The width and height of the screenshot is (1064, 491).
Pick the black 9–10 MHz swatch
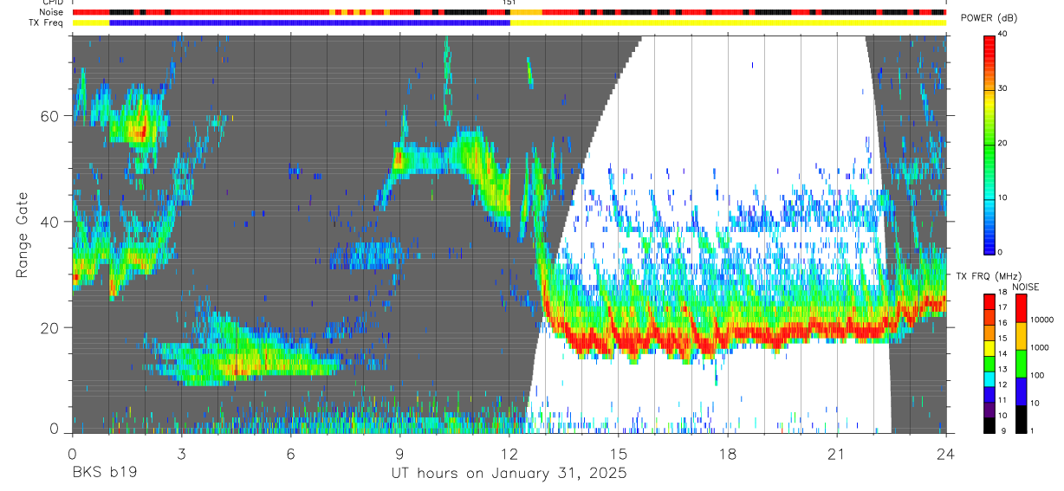(989, 424)
